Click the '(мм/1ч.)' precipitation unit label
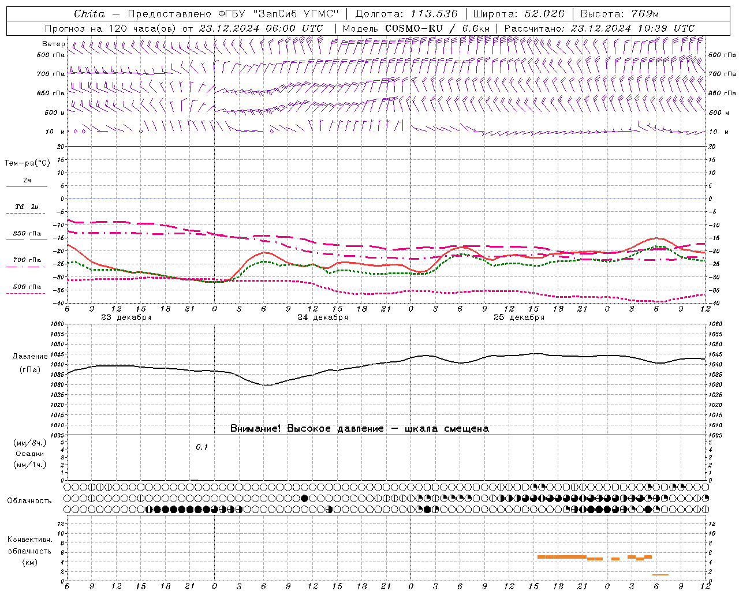The height and width of the screenshot is (591, 739). tap(30, 465)
